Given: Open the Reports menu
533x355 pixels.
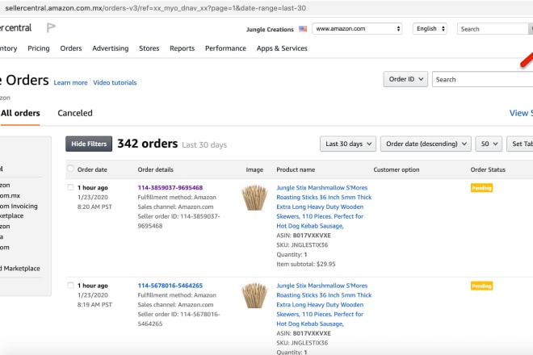Looking at the screenshot, I should tap(182, 48).
